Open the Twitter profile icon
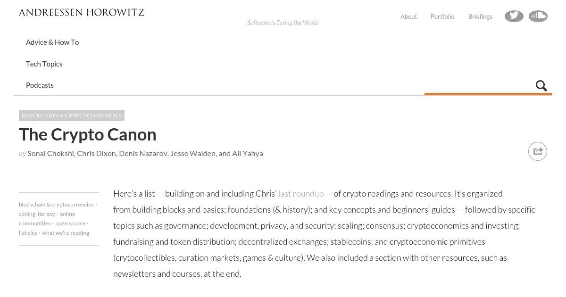Image resolution: width=566 pixels, height=297 pixels. [514, 16]
